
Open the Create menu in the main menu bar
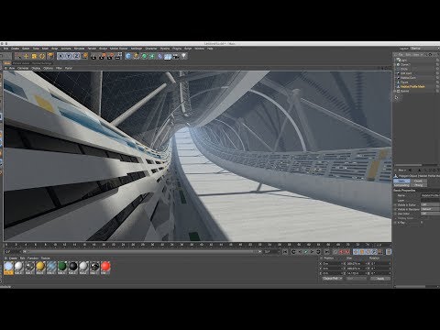[x=15, y=49]
